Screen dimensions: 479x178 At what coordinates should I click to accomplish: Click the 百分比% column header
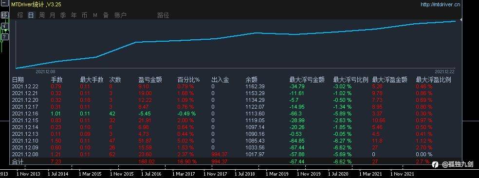coord(188,80)
